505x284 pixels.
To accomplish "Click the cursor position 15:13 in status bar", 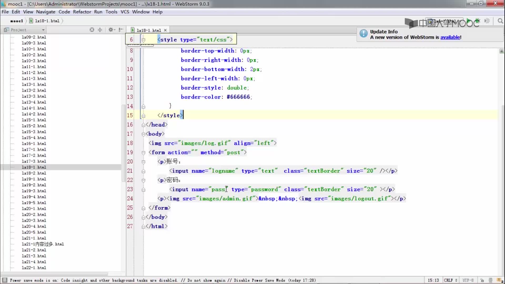I will (433, 280).
